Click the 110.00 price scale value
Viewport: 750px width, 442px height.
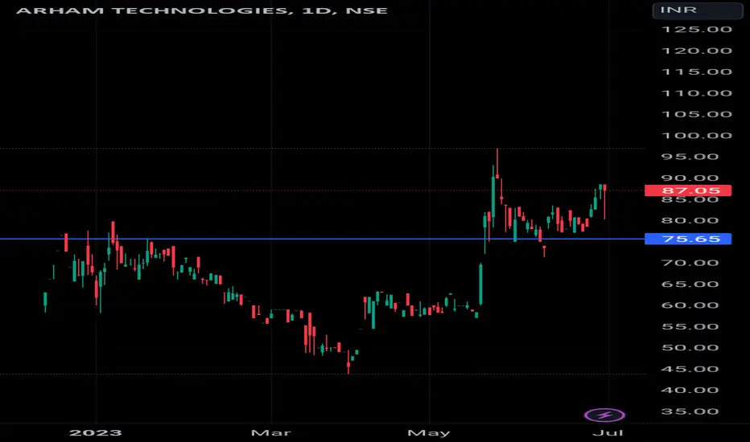696,93
